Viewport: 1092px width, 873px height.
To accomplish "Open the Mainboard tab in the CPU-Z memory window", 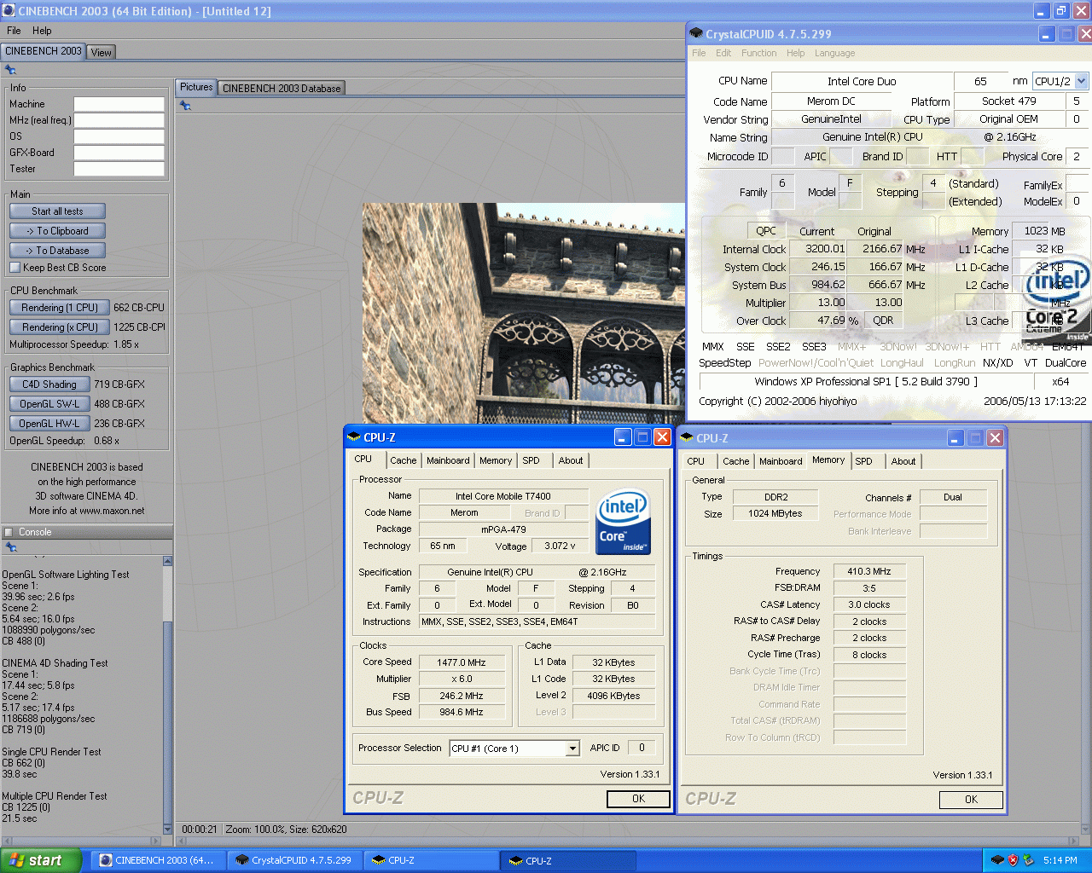I will 781,461.
